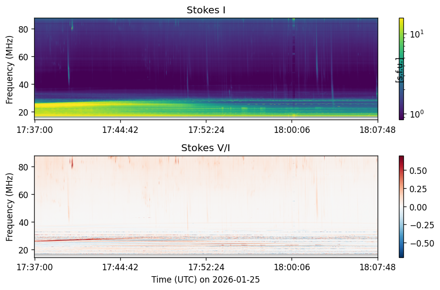
Task: Click the 10^1 colorbar tick label
Action: tap(417, 34)
